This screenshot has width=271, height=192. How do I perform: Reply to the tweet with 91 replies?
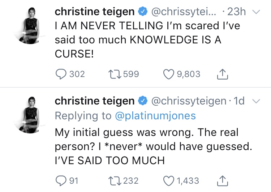[x=61, y=180]
